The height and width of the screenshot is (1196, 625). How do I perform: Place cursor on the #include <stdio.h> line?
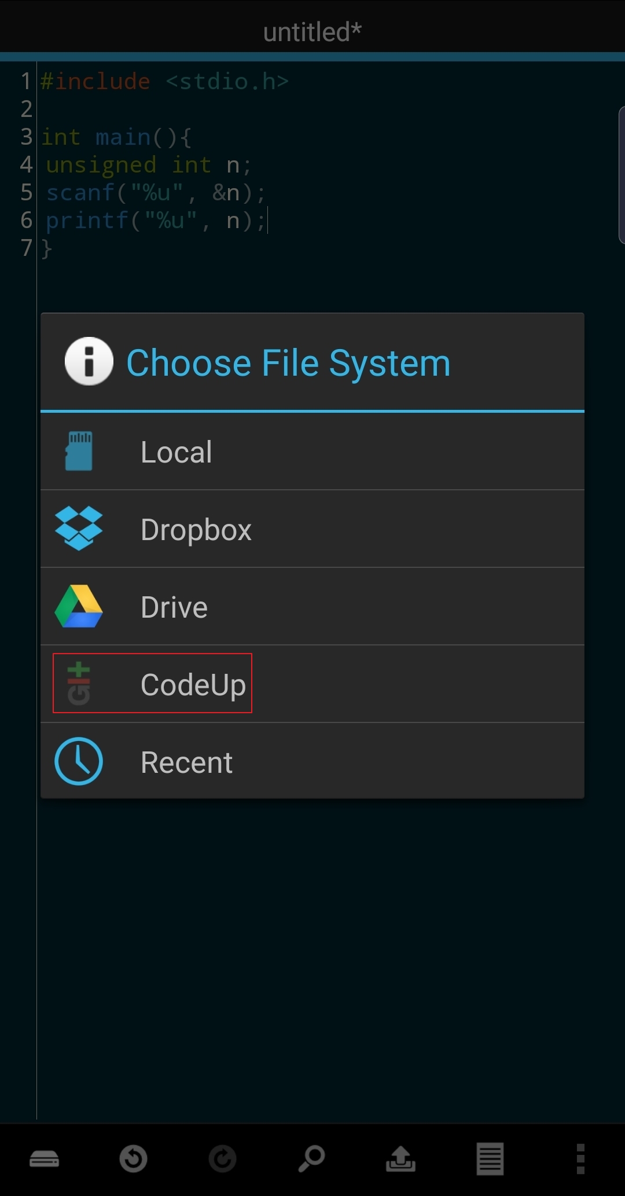(164, 81)
